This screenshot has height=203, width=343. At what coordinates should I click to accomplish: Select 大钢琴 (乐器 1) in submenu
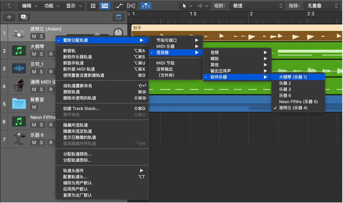pos(293,77)
